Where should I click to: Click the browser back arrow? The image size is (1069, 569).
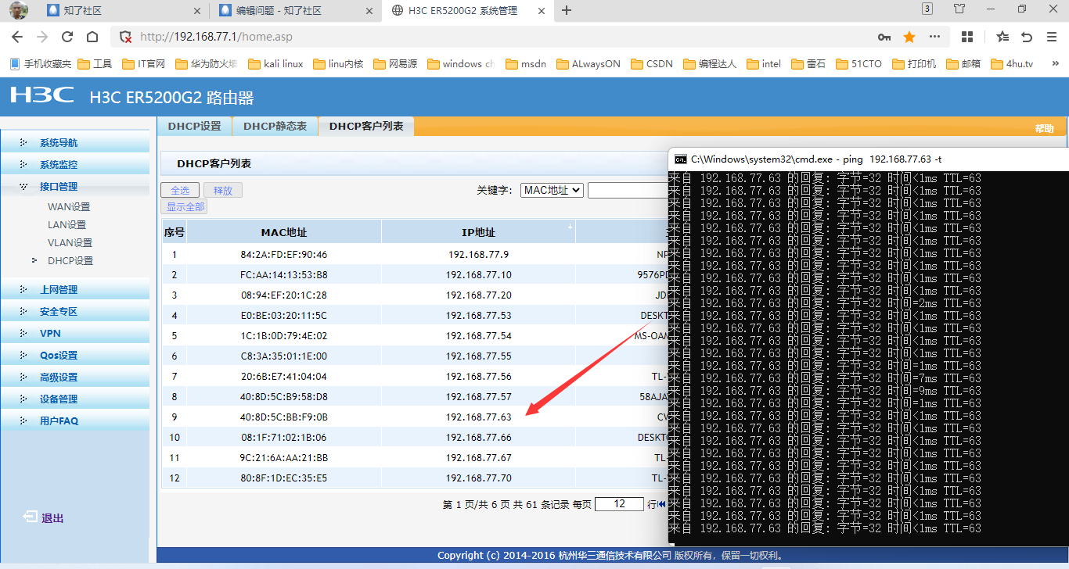click(x=17, y=37)
